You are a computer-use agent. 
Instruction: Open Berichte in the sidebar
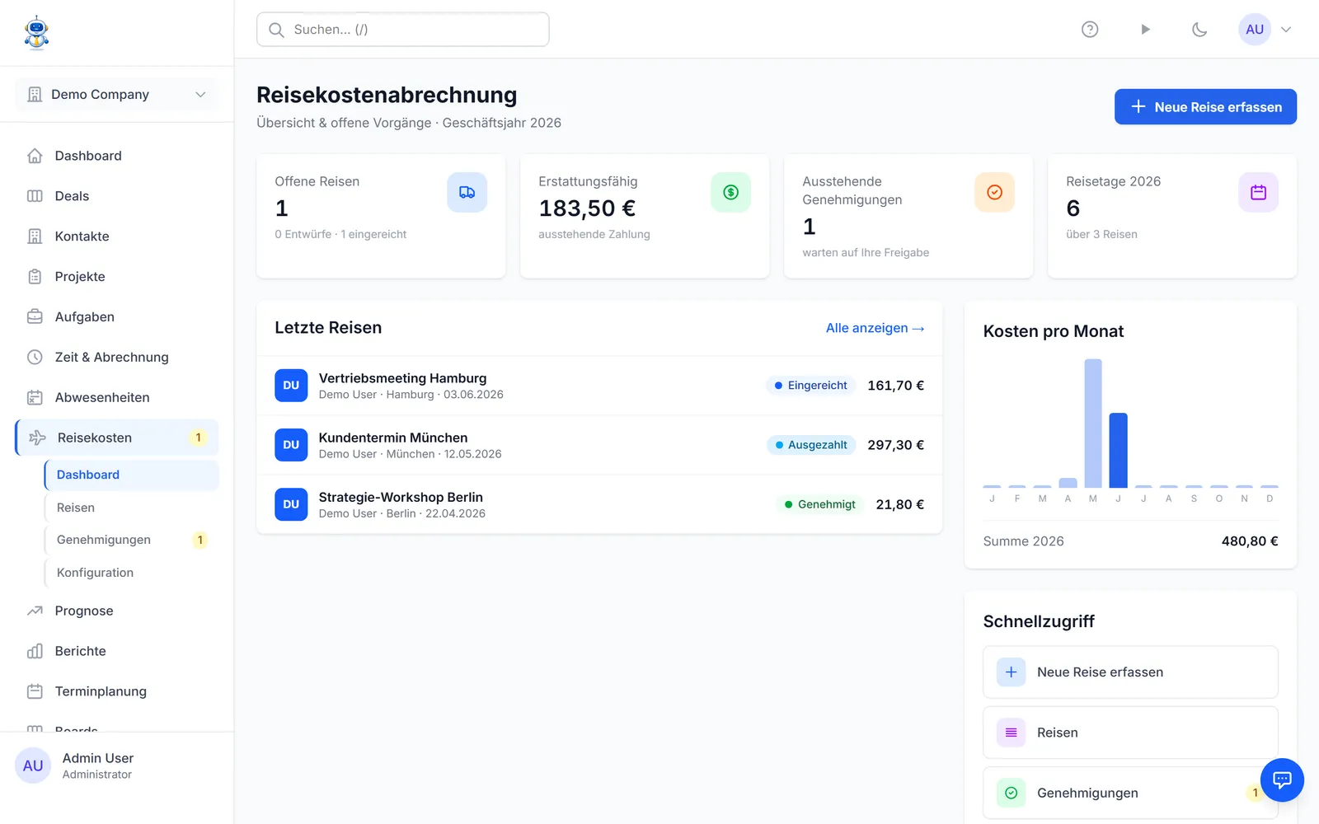coord(116,651)
